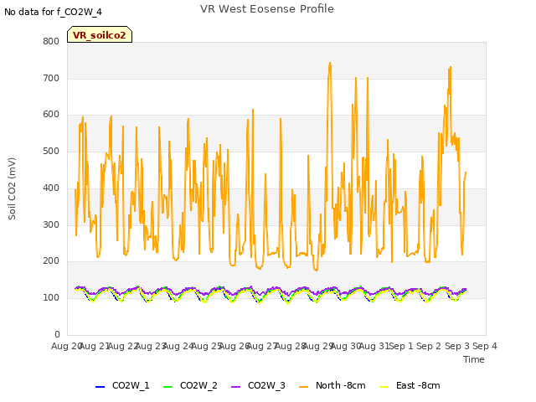Click the orange peak near Aug 29

pyautogui.click(x=330, y=64)
